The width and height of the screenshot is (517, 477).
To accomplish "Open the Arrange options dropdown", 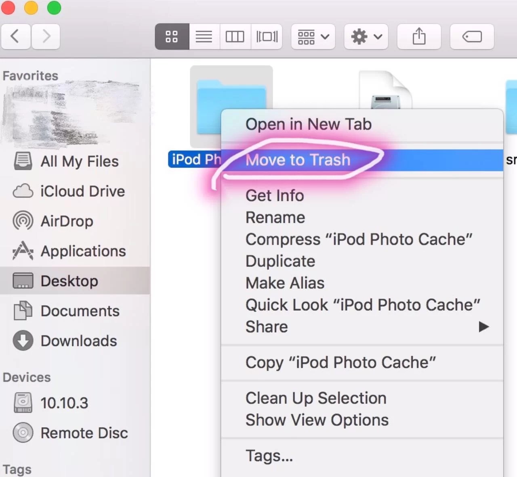I will (x=313, y=37).
